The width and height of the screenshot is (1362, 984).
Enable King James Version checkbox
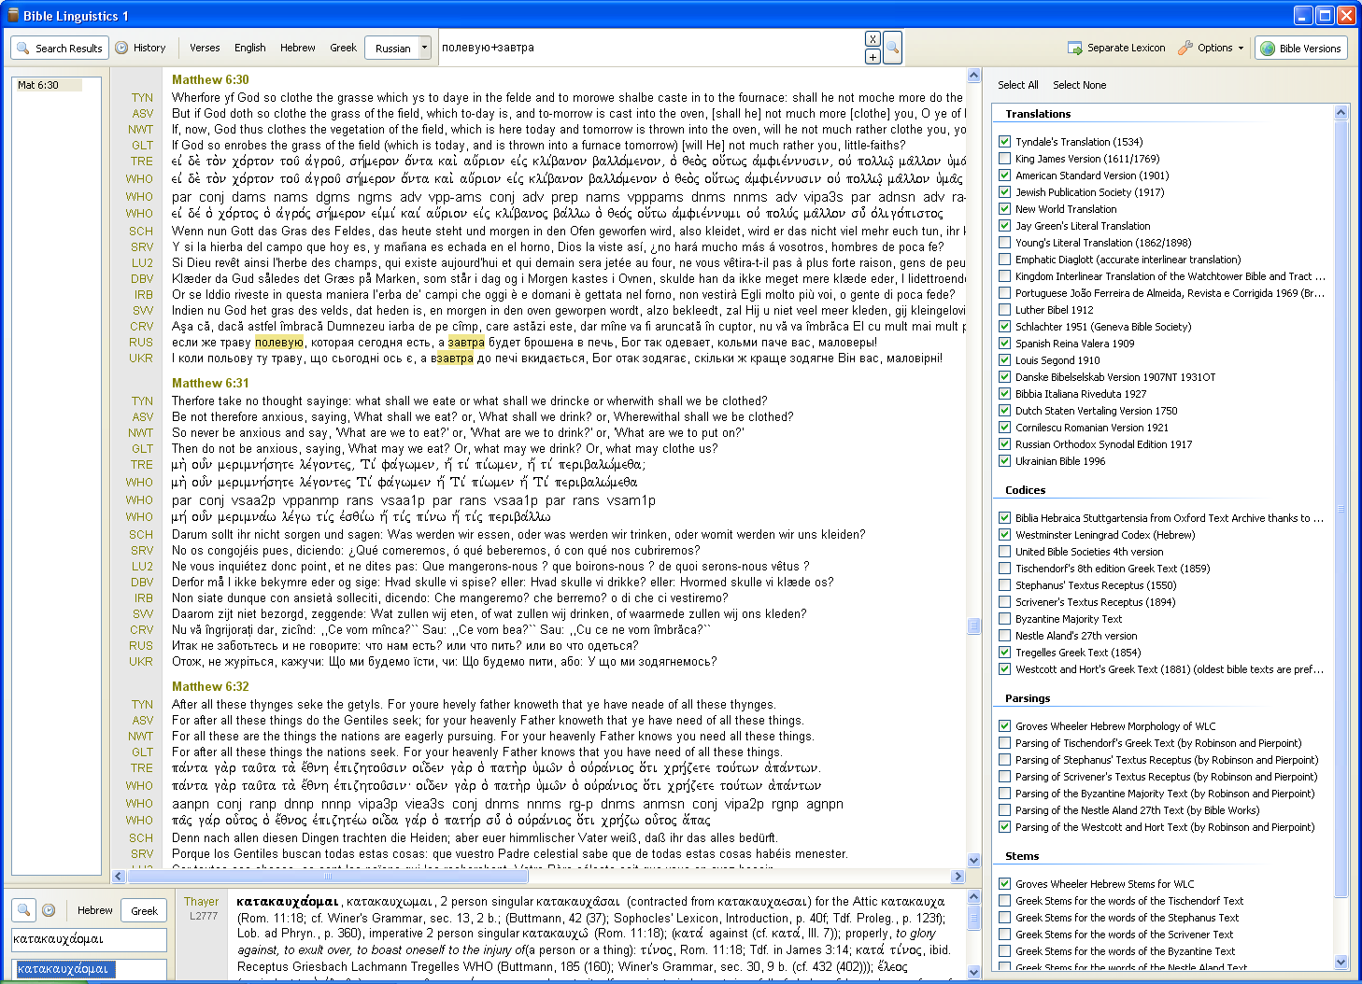pyautogui.click(x=1005, y=159)
